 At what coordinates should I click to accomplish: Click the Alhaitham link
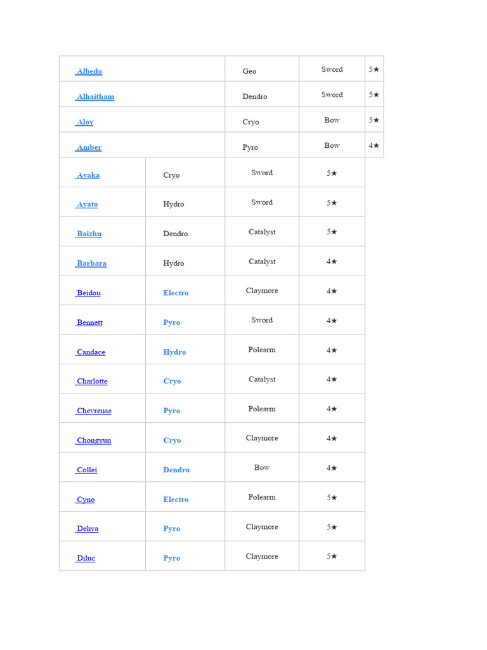tap(95, 97)
